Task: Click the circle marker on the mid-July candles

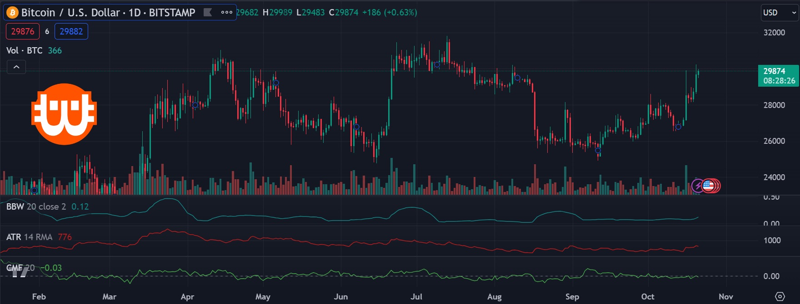Action: (x=437, y=65)
